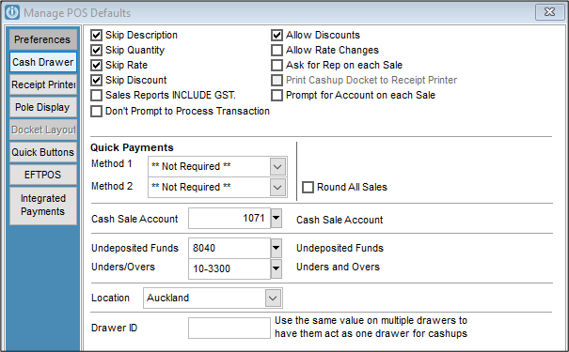
Task: Tick the Round All Sales checkbox
Action: pos(308,187)
